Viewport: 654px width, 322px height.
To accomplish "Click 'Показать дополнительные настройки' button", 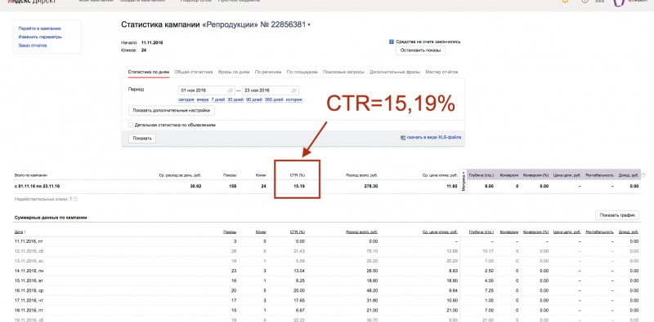I will pyautogui.click(x=172, y=111).
